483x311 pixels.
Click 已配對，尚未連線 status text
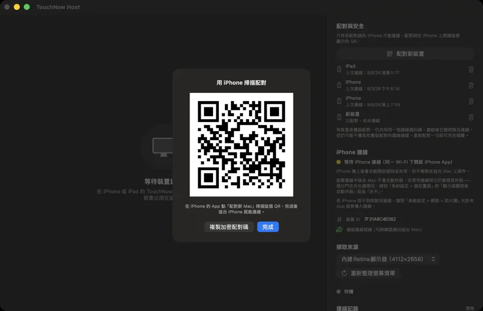[362, 121]
